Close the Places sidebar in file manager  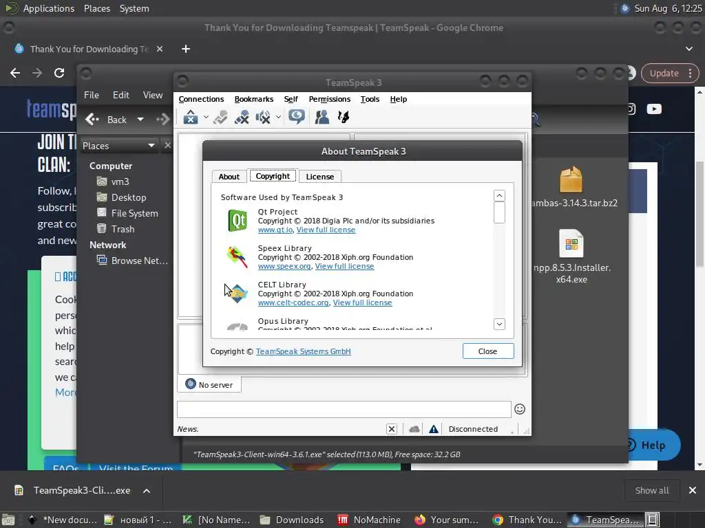click(x=168, y=146)
